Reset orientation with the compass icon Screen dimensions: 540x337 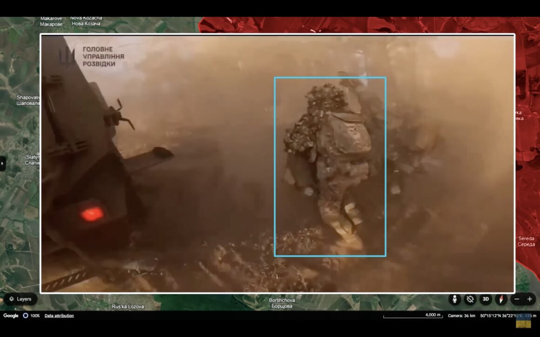[501, 299]
